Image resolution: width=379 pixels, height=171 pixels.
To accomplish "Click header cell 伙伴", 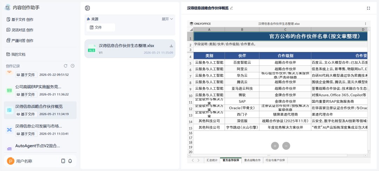I will 242,56.
